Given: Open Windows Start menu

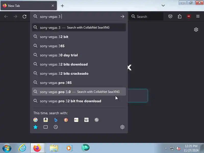Looking at the screenshot, I should (x=7, y=148).
